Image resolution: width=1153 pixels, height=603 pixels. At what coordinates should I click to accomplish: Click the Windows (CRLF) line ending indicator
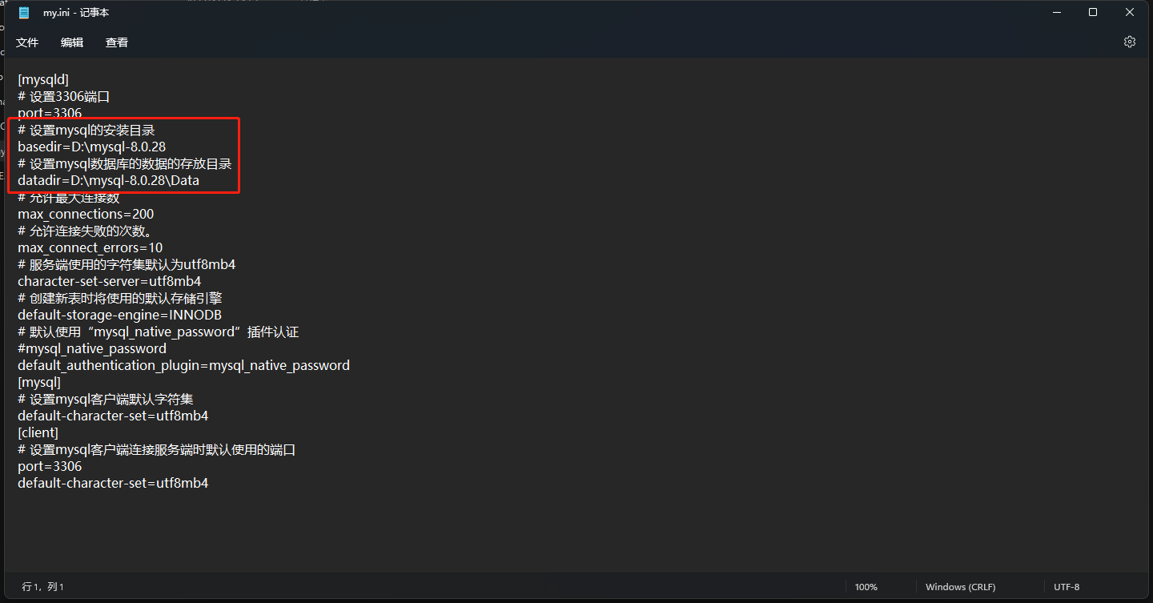[960, 587]
